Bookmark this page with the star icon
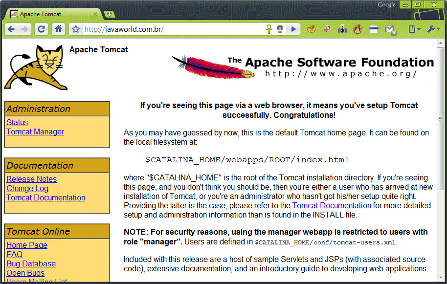Image resolution: width=447 pixels, height=284 pixels. tap(76, 29)
